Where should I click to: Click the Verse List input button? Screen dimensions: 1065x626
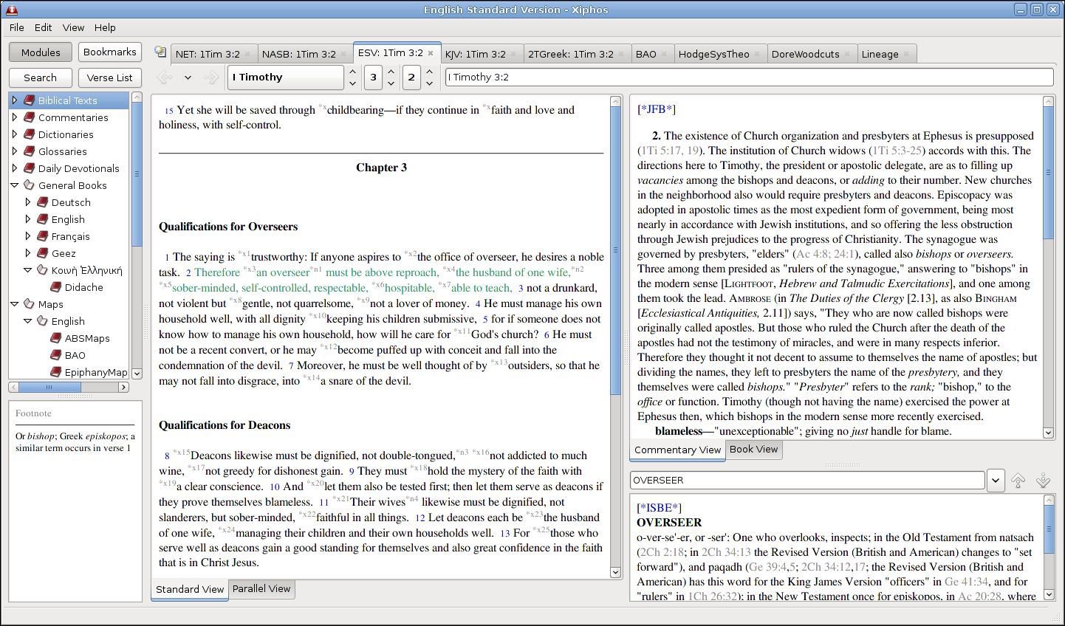point(109,77)
